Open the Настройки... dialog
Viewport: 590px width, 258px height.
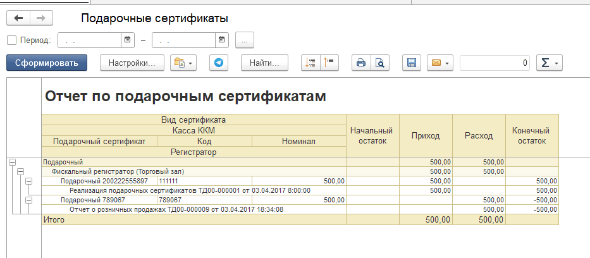click(132, 63)
